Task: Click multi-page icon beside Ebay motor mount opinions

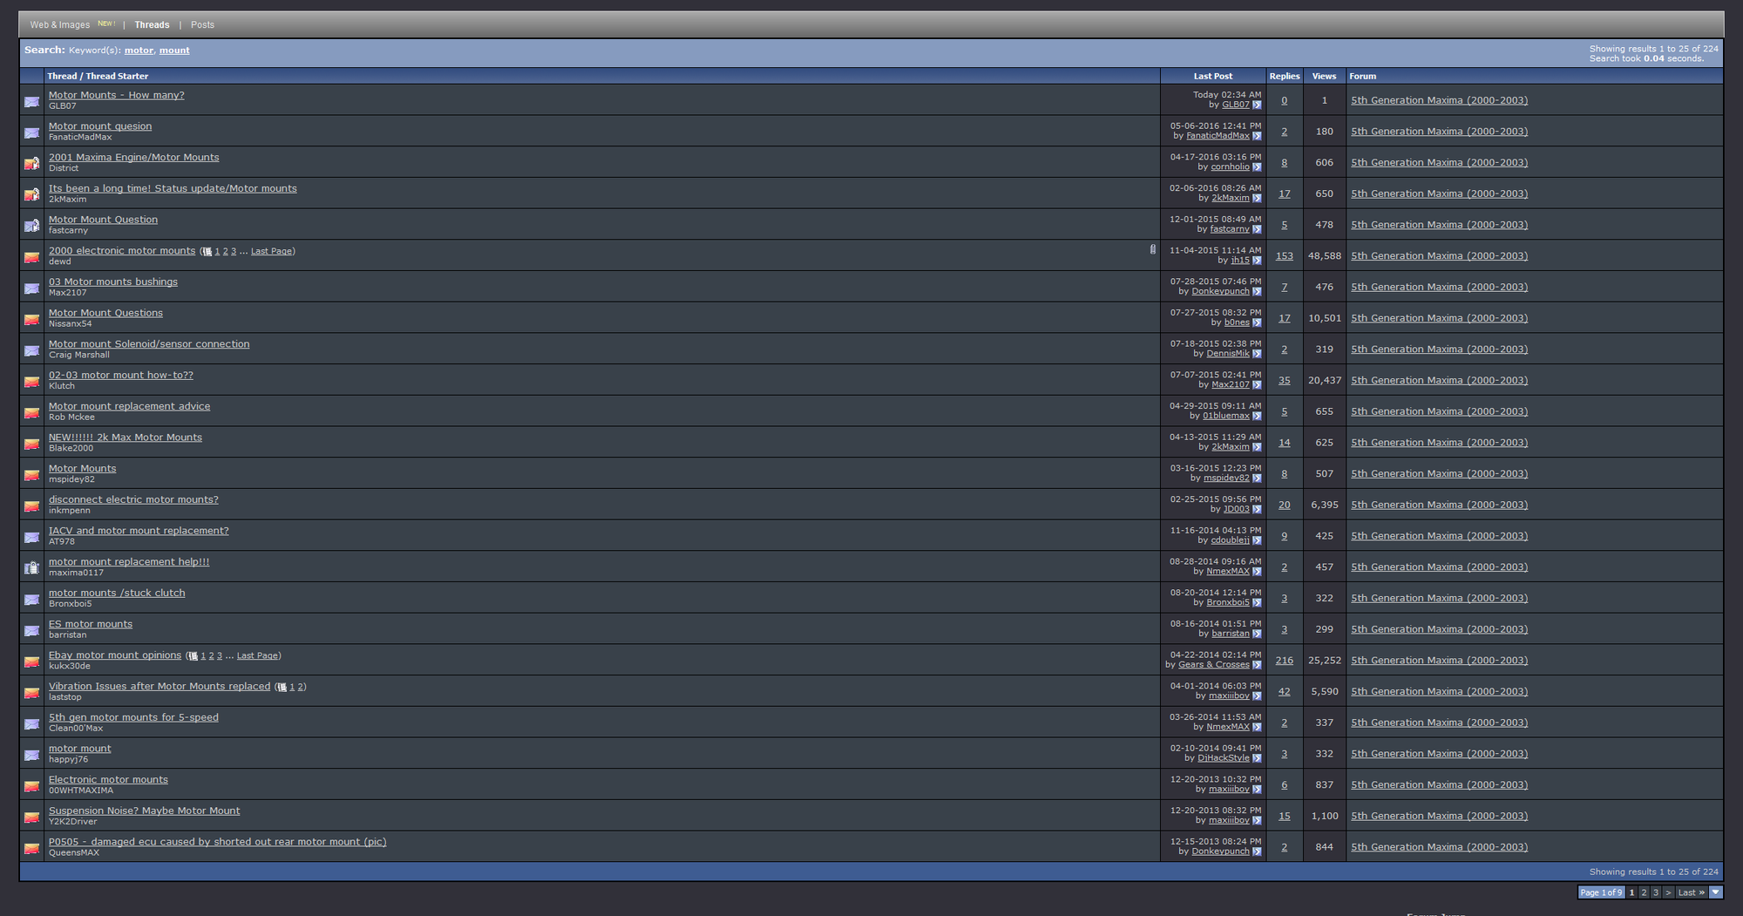Action: [x=193, y=656]
